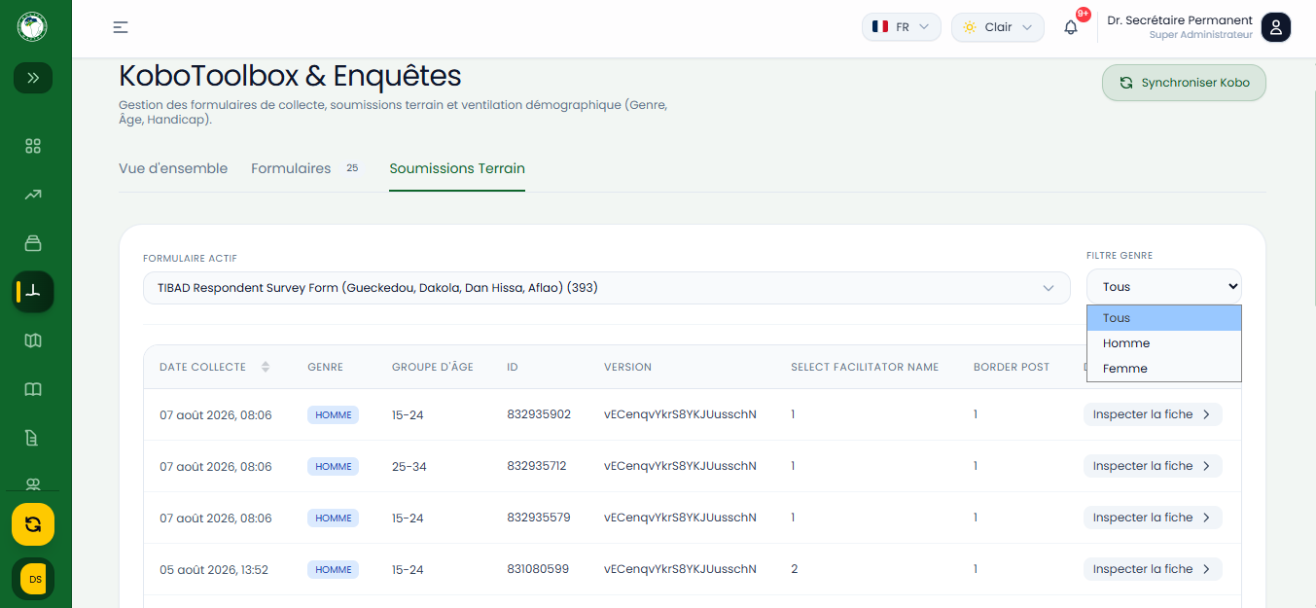This screenshot has width=1316, height=608.
Task: Click the yellow sync button in sidebar
Action: [33, 524]
